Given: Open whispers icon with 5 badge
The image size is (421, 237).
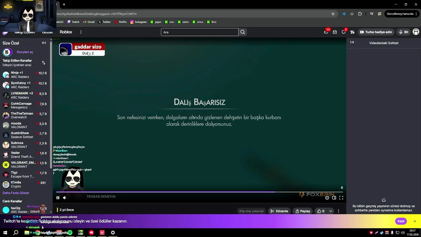Looking at the screenshot, I should click(x=344, y=32).
